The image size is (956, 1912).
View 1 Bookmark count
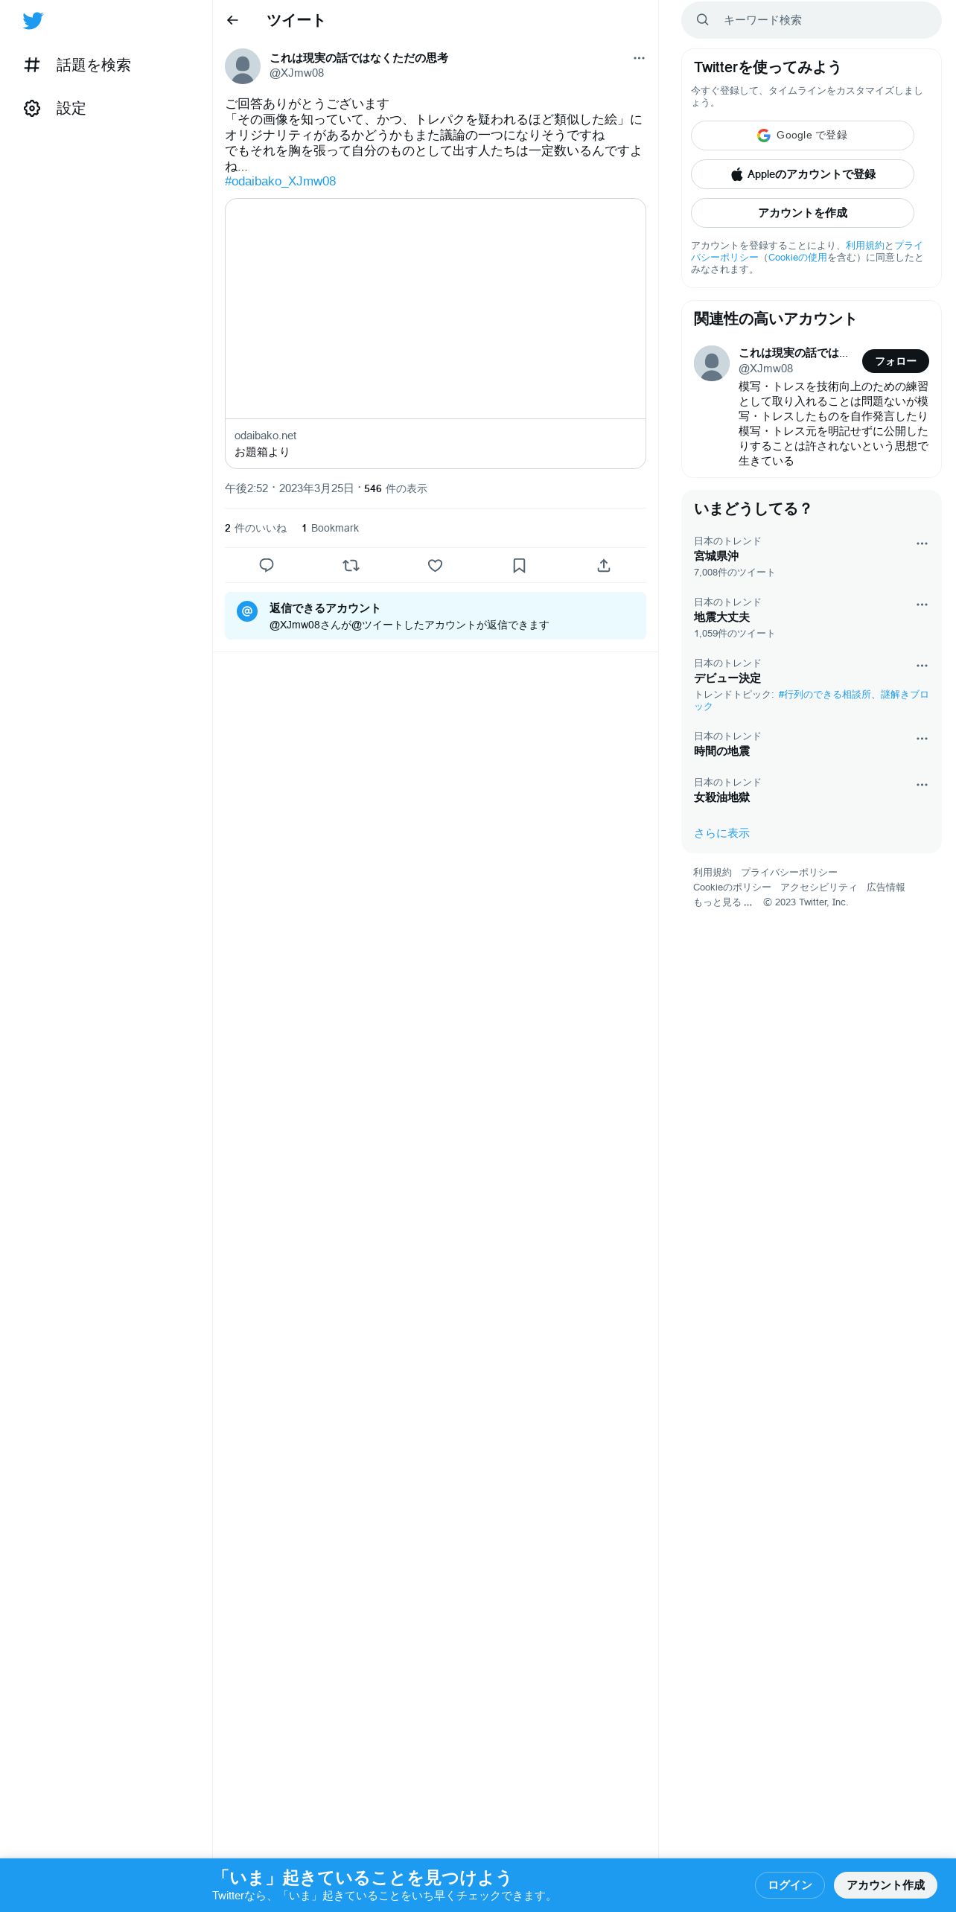point(330,528)
